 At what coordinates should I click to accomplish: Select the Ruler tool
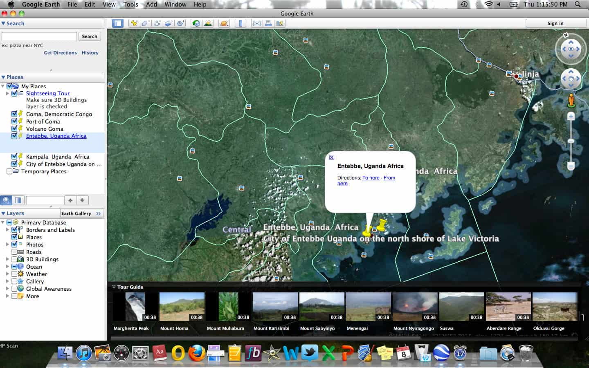241,23
